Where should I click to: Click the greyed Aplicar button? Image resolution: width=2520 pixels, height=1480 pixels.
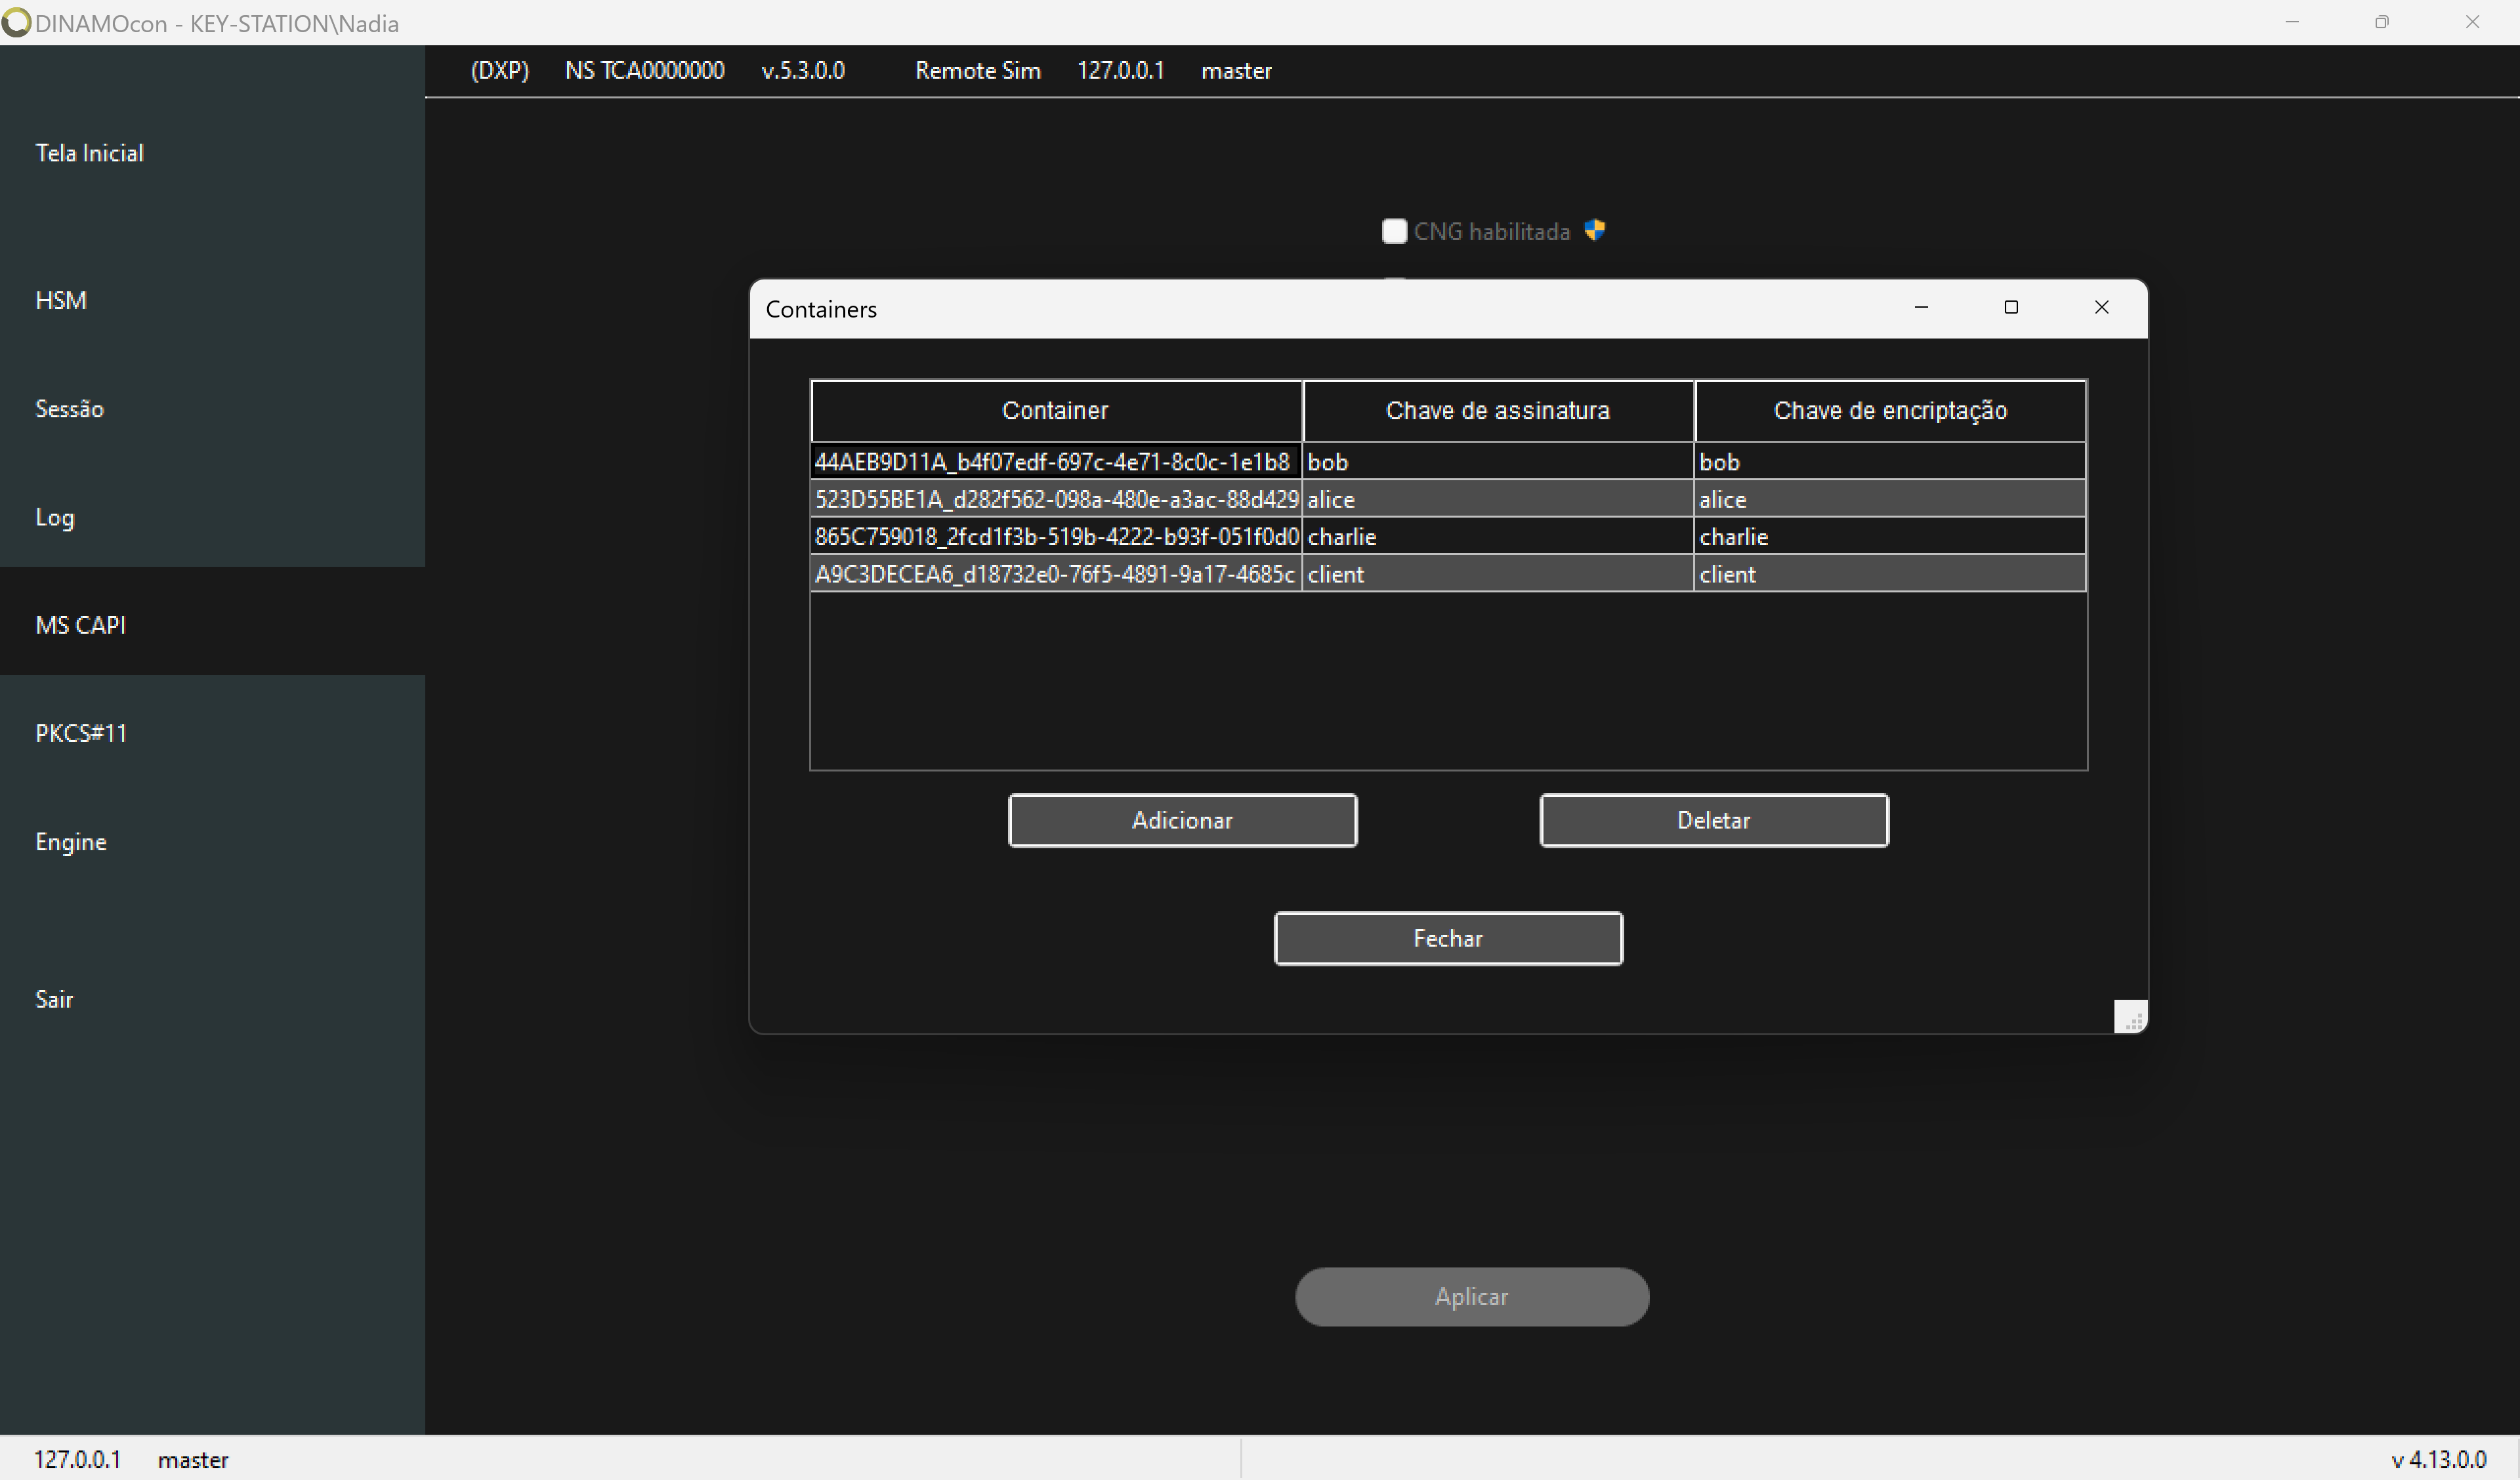[1471, 1296]
